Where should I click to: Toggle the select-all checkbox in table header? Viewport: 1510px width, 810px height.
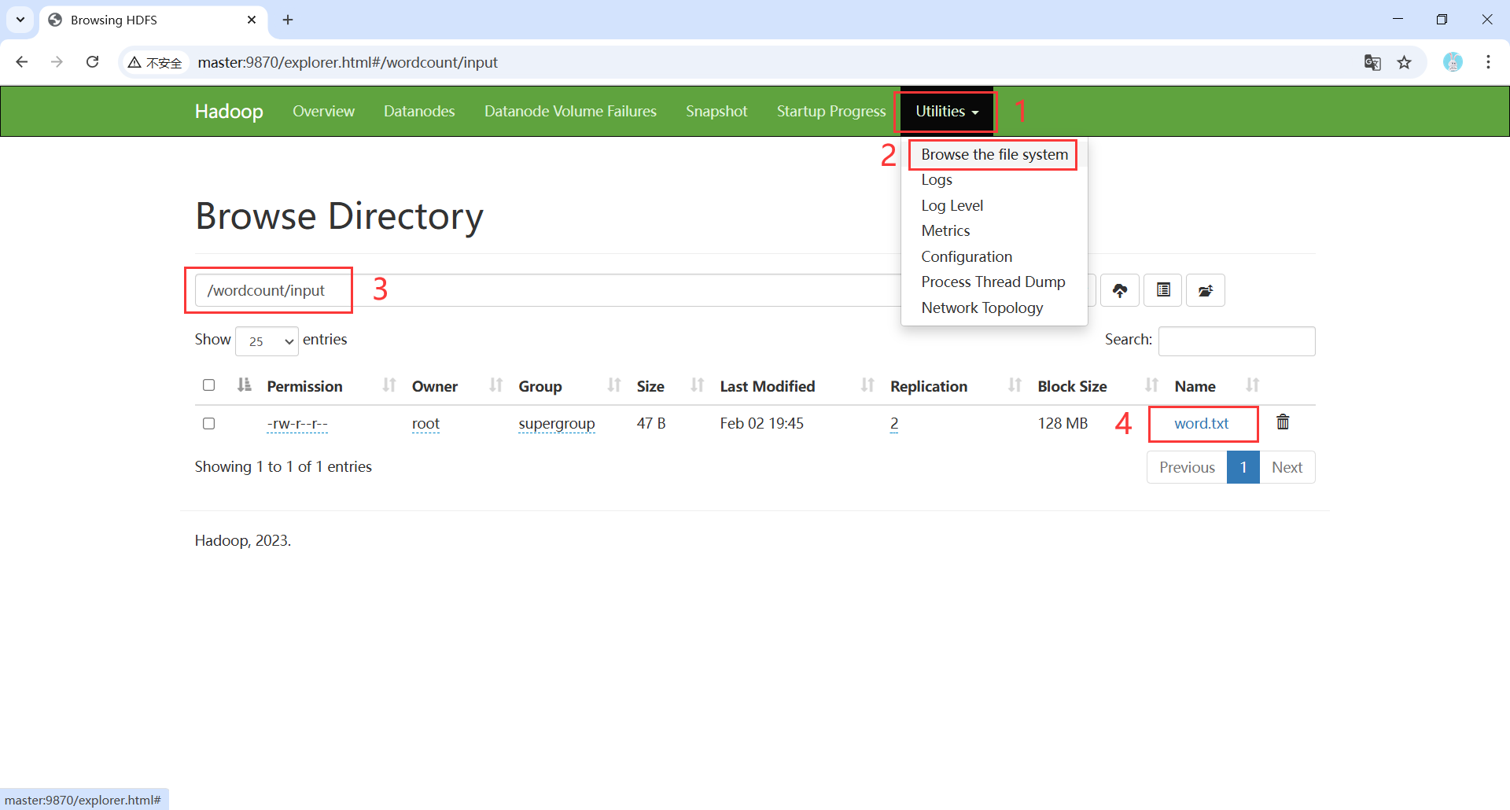pos(208,385)
